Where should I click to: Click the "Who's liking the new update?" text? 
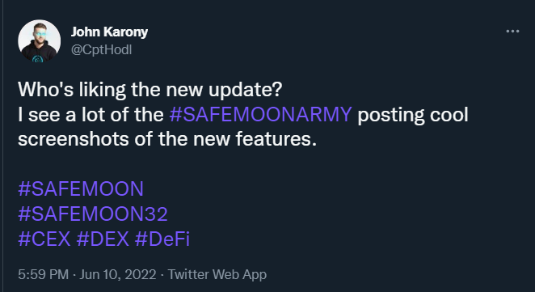click(150, 90)
